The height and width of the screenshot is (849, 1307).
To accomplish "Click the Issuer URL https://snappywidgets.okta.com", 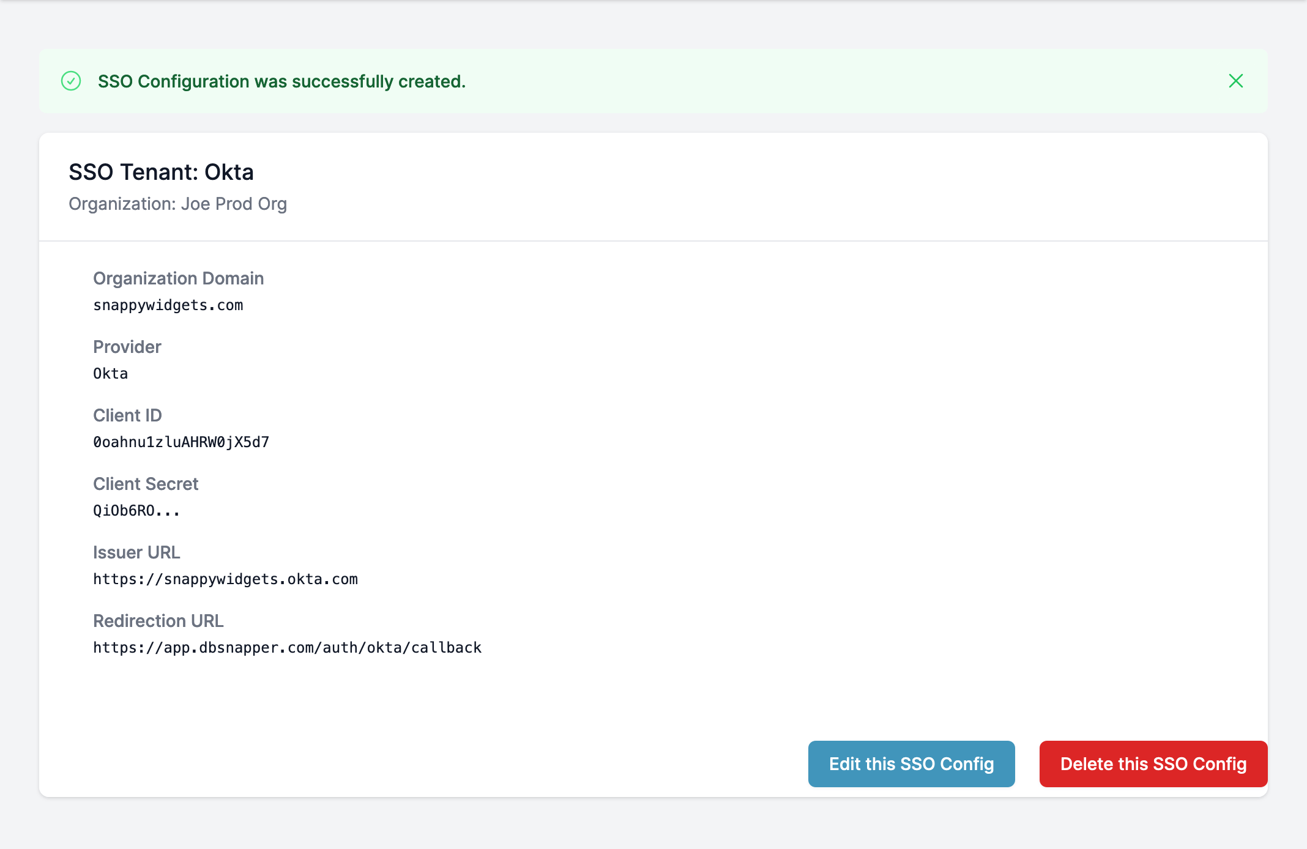I will coord(225,579).
